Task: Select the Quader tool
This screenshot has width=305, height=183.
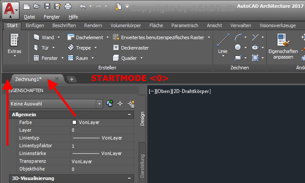Action: pos(125,58)
